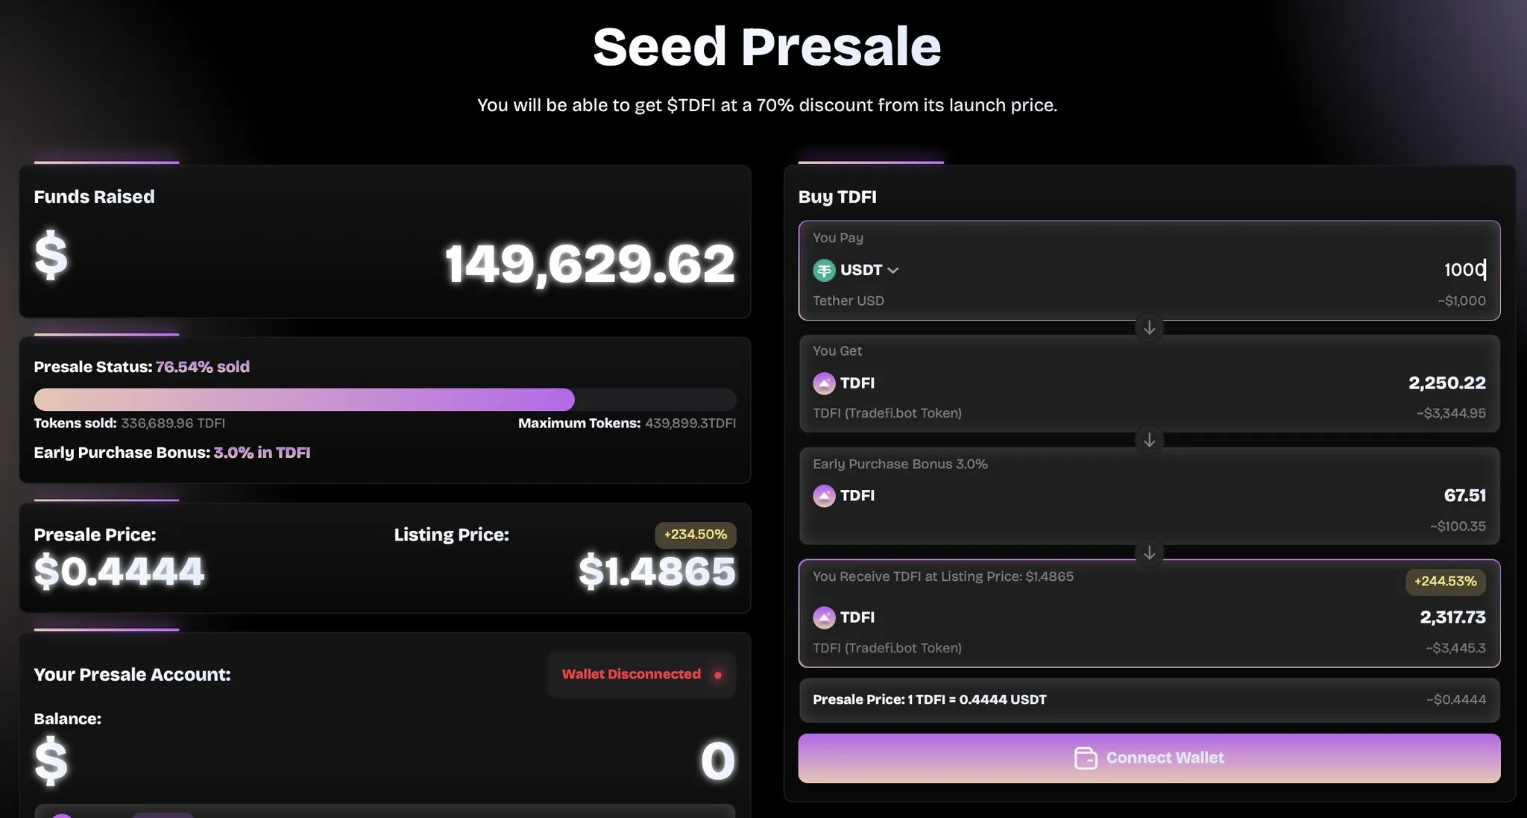This screenshot has height=818, width=1527.
Task: Click the TDFI icon in the You Receive card
Action: tap(824, 617)
